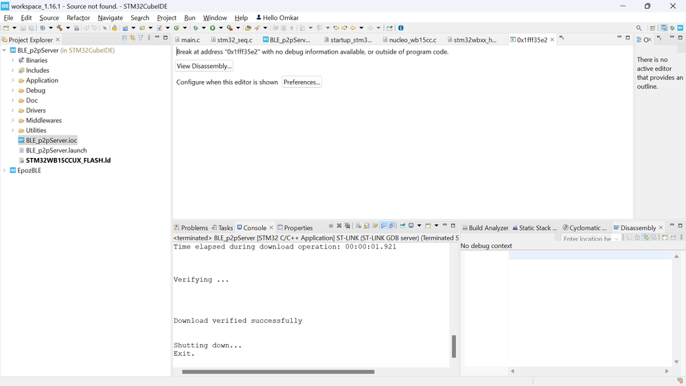The image size is (686, 386).
Task: Click the New file toolbar icon
Action: [x=6, y=28]
